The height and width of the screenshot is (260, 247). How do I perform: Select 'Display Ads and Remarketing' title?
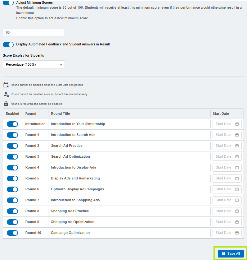coord(75,178)
